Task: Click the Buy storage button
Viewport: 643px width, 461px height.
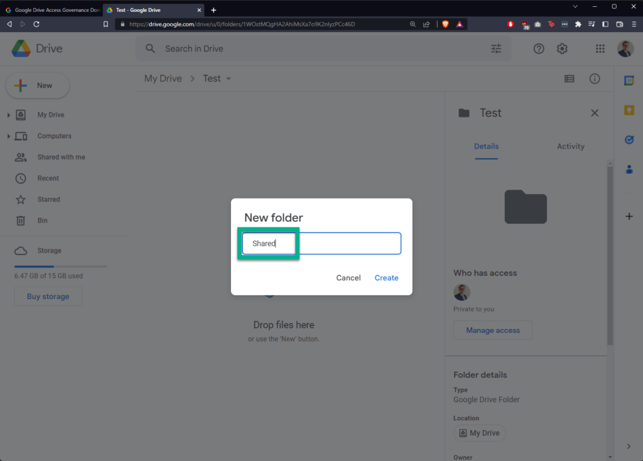Action: [48, 296]
